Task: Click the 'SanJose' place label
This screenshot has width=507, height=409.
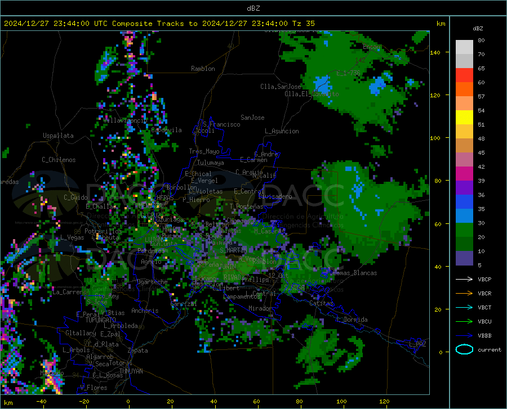Action: point(252,118)
